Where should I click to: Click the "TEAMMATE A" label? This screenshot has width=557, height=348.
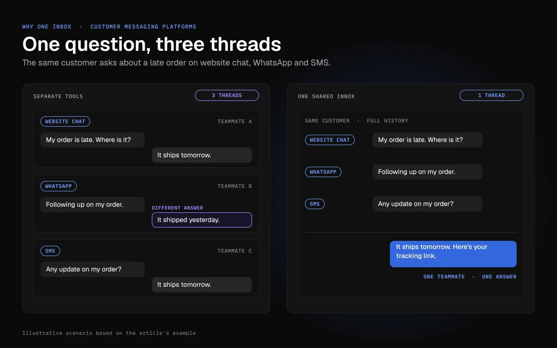coord(235,121)
